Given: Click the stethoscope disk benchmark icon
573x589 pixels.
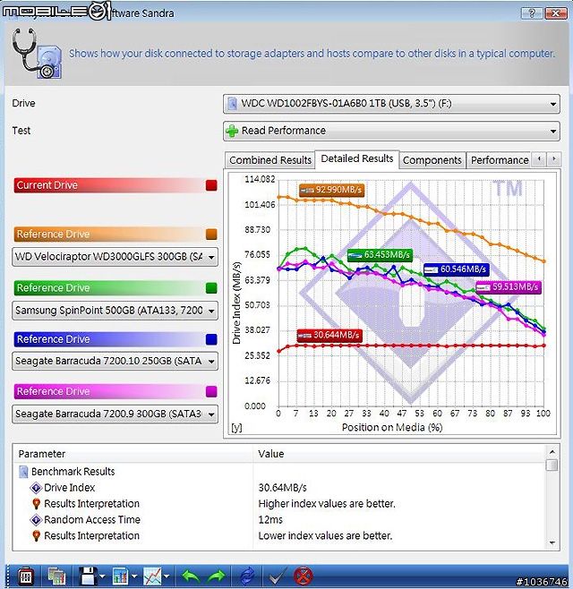Looking at the screenshot, I should (37, 54).
